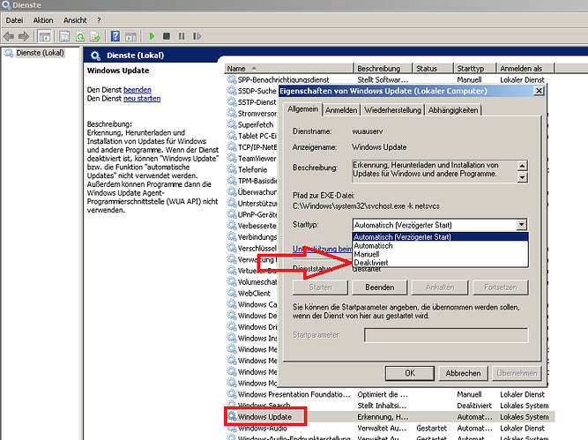The width and height of the screenshot is (588, 440).
Task: Open the Aktion menu
Action: click(x=42, y=20)
